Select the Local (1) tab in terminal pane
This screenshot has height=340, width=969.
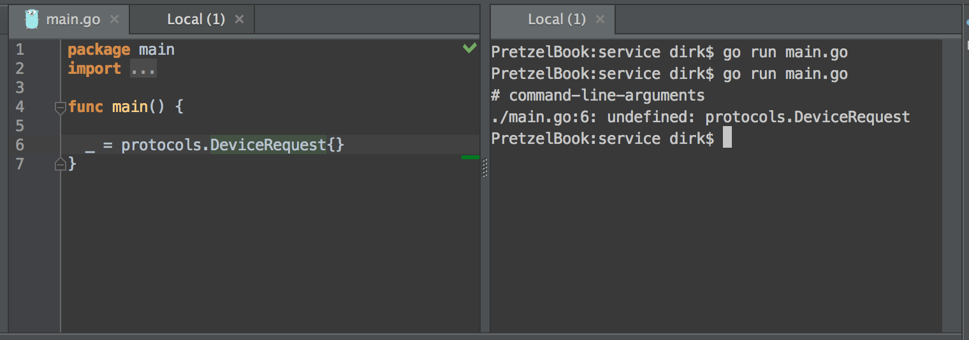click(557, 19)
